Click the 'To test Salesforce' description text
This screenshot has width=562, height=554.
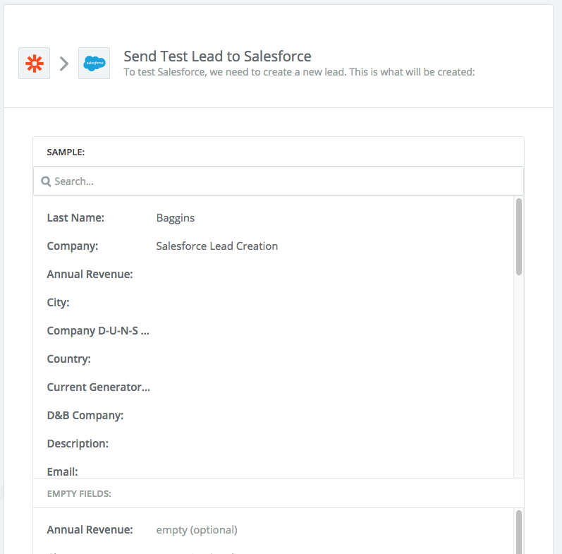tap(299, 72)
